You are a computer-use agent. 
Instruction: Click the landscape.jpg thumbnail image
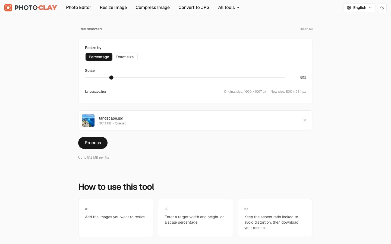tap(88, 120)
